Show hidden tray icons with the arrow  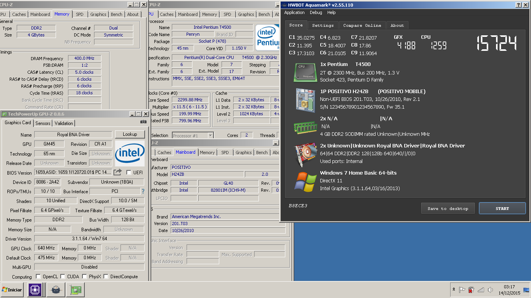pos(454,289)
